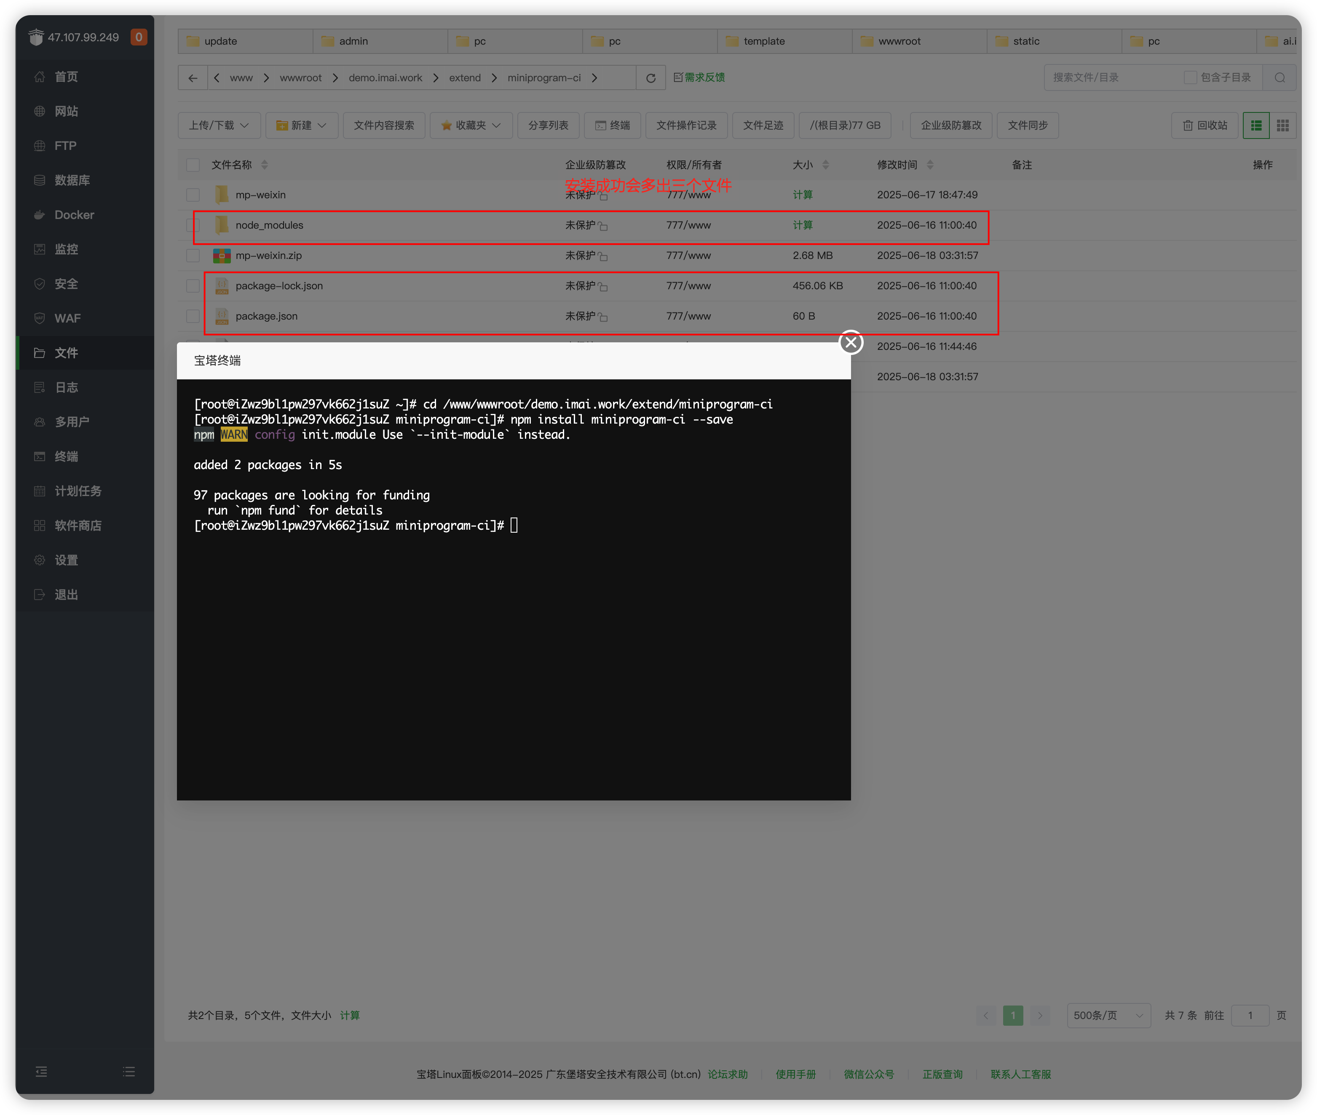Image resolution: width=1317 pixels, height=1115 pixels.
Task: Toggle the select-all files checkbox
Action: [x=193, y=165]
